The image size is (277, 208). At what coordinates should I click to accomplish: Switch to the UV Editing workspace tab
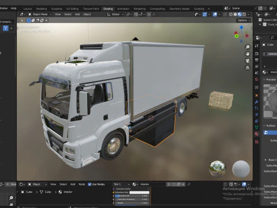pyautogui.click(x=72, y=9)
